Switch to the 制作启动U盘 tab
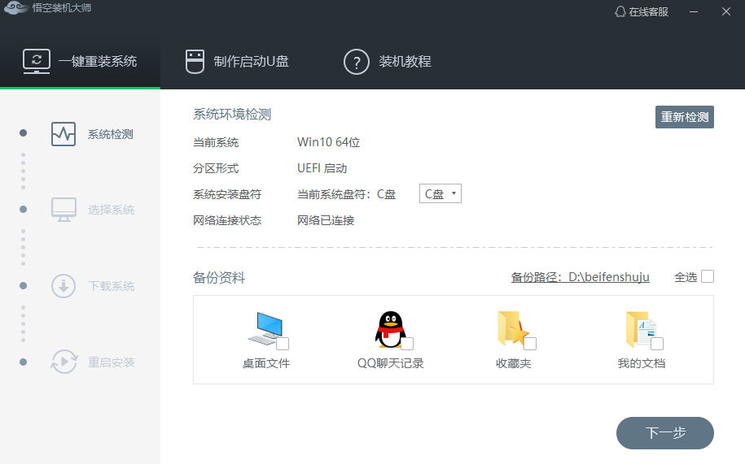This screenshot has height=464, width=745. 238,61
